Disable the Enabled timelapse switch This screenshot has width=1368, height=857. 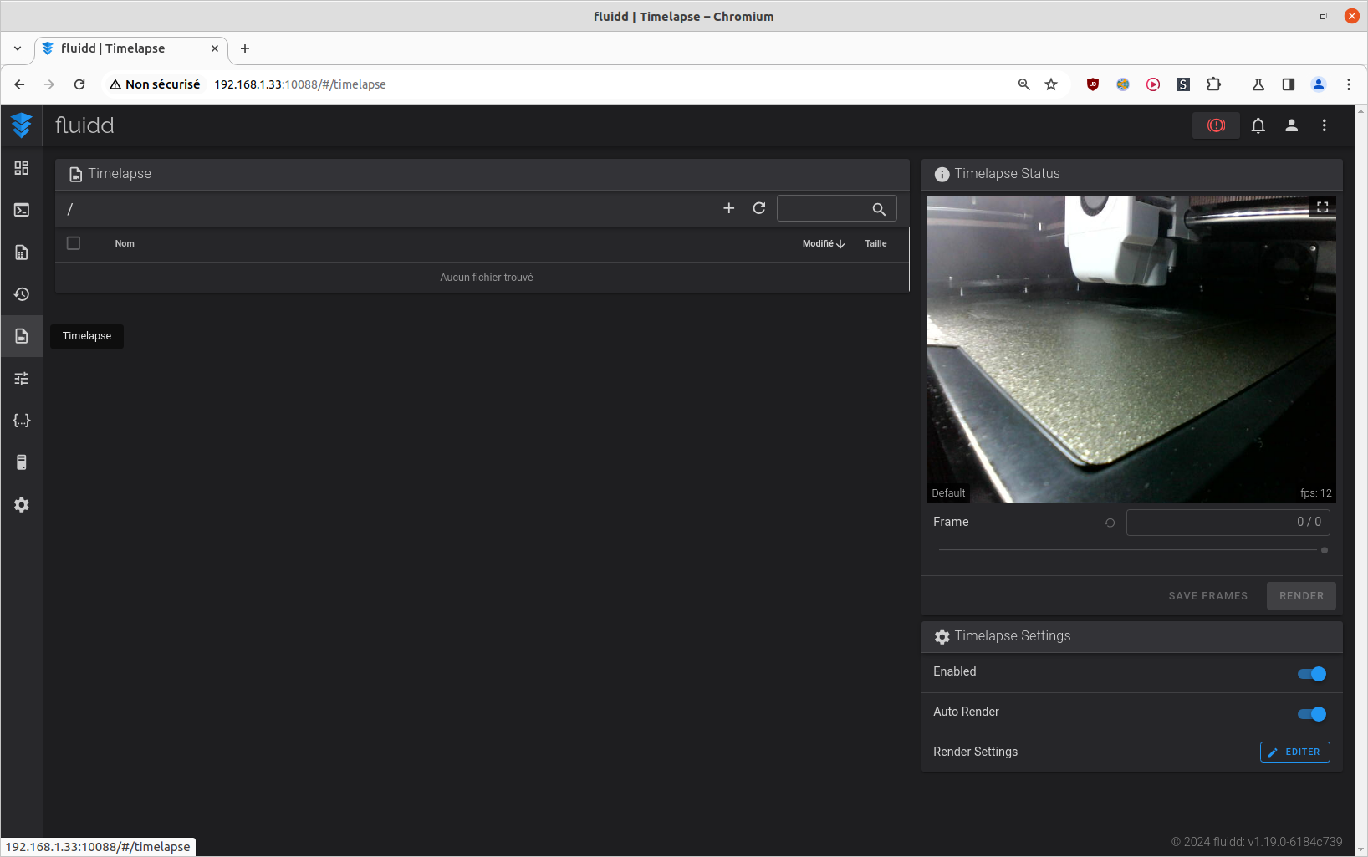1312,674
